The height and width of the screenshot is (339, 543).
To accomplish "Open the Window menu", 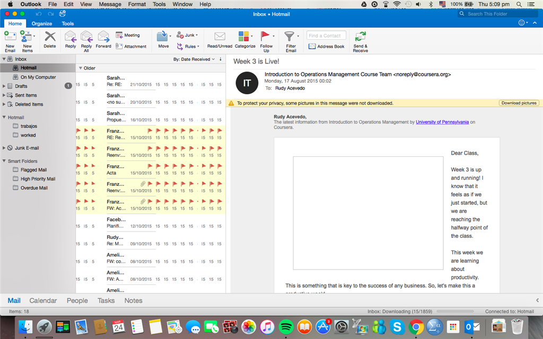I will click(182, 4).
